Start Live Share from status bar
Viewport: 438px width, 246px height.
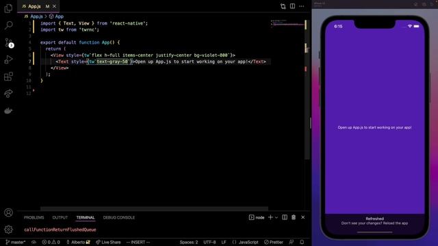click(x=108, y=242)
